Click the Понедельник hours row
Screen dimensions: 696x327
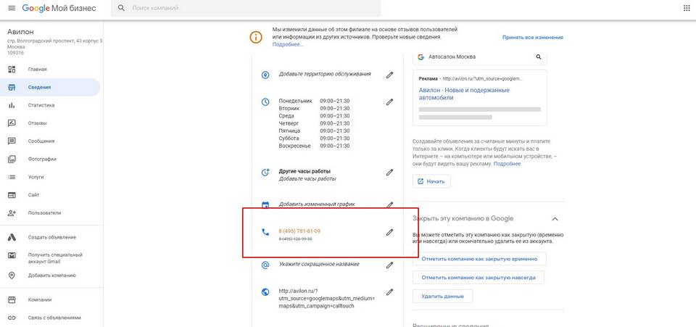pos(314,101)
